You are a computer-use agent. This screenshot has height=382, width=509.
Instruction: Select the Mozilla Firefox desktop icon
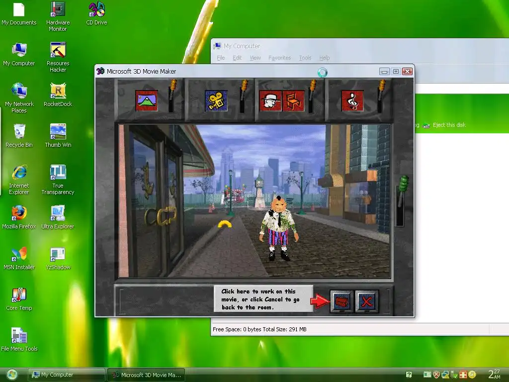click(19, 218)
